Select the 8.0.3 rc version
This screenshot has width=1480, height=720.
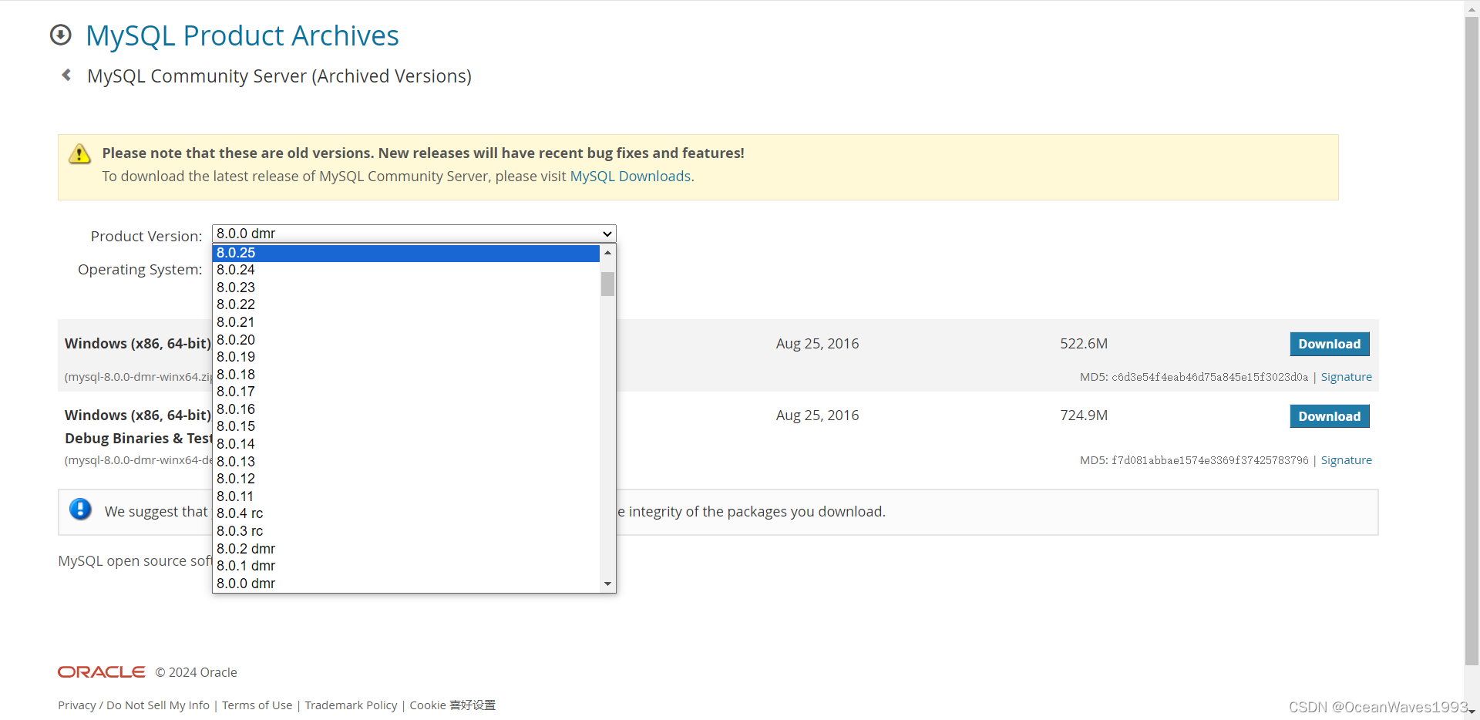pyautogui.click(x=406, y=531)
